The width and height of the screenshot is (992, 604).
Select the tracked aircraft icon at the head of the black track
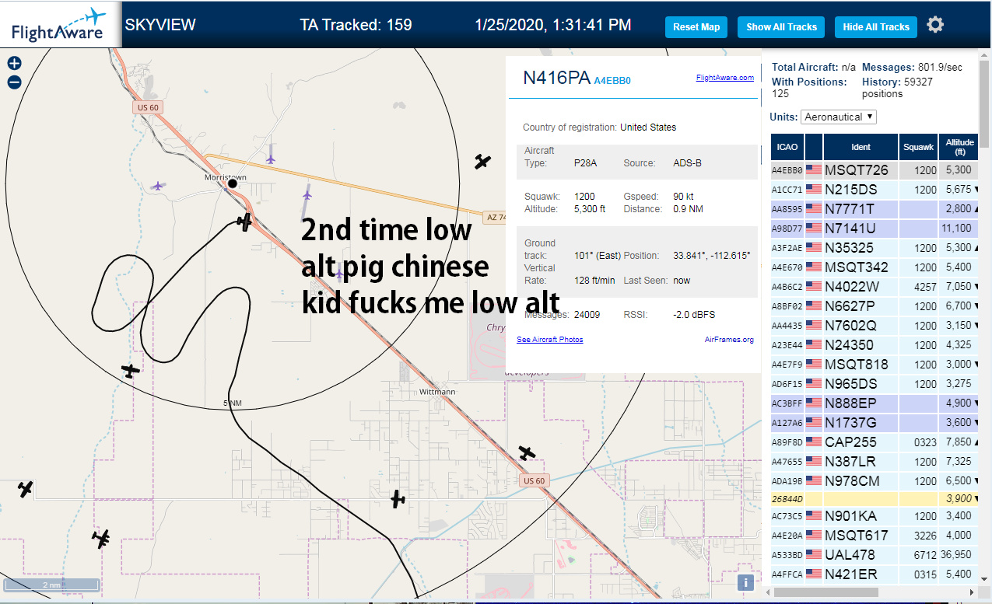tap(245, 222)
